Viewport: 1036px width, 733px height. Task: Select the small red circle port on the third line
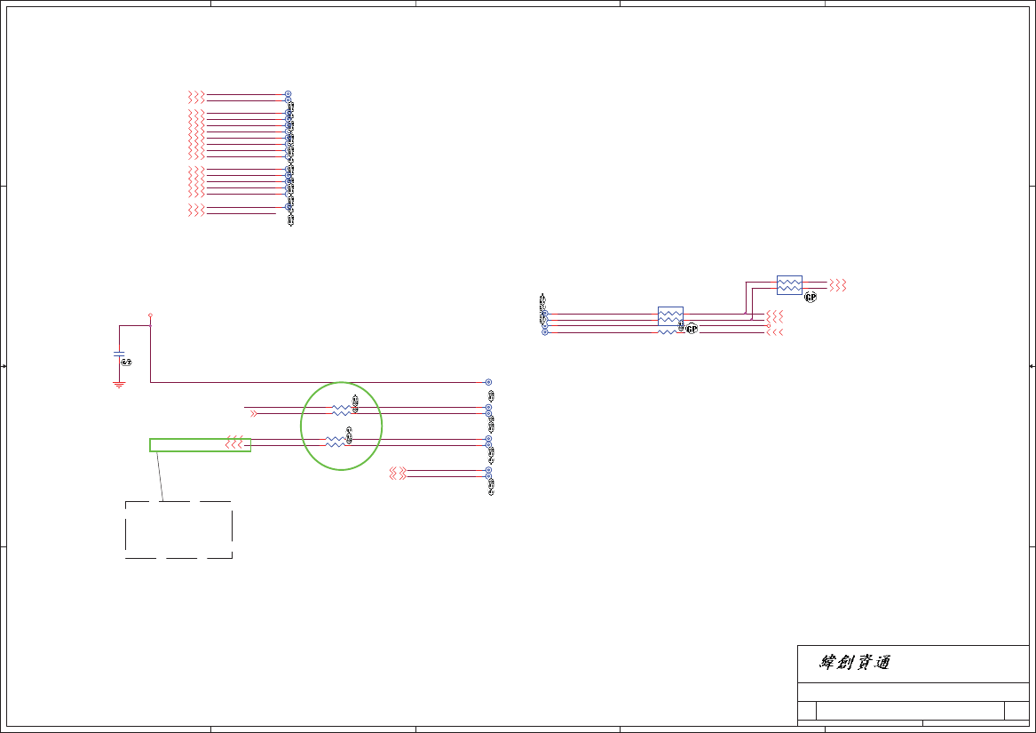click(769, 326)
